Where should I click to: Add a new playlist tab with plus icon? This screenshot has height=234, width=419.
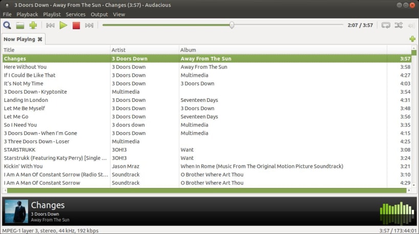click(412, 39)
